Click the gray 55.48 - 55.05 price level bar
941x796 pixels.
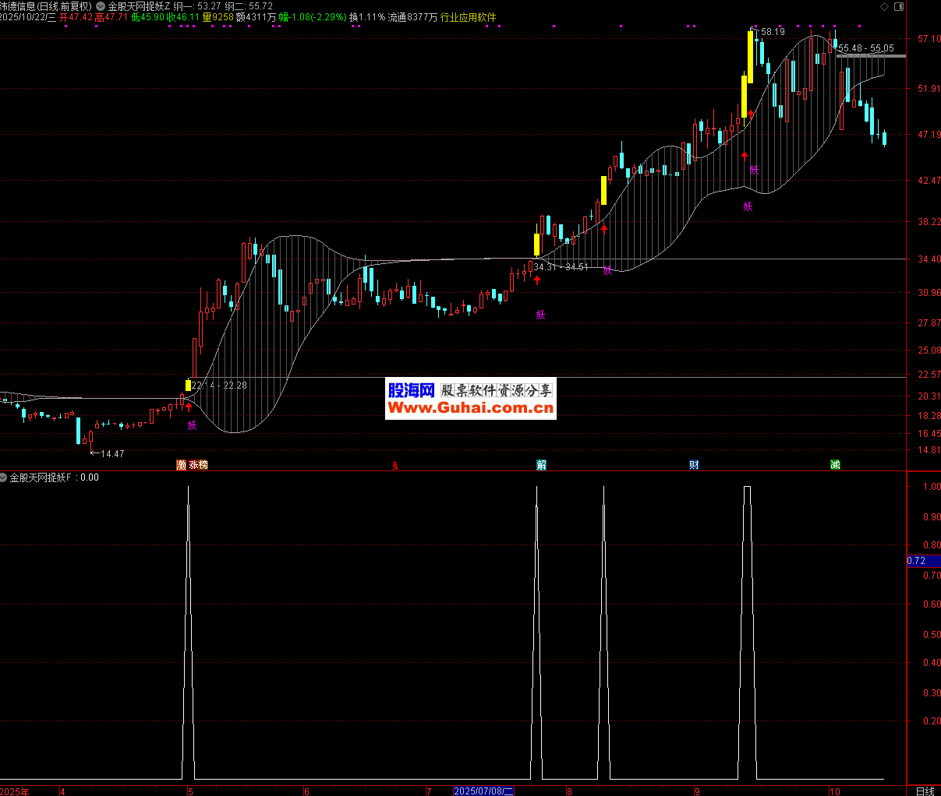(871, 56)
